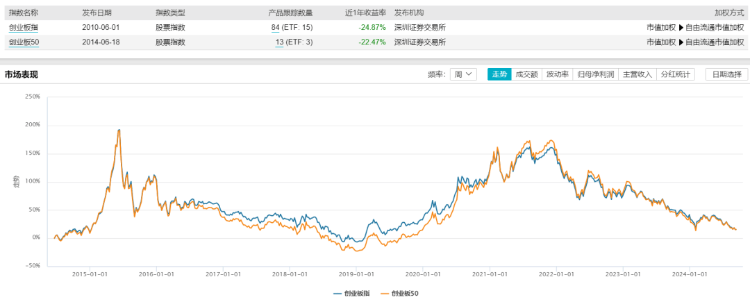
Task: Switch to the 成交额 tab
Action: (526, 74)
